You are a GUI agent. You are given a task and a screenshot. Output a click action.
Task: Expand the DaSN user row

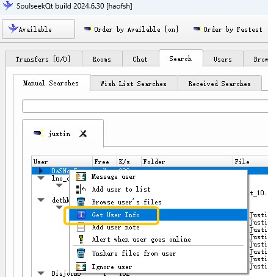(x=41, y=171)
